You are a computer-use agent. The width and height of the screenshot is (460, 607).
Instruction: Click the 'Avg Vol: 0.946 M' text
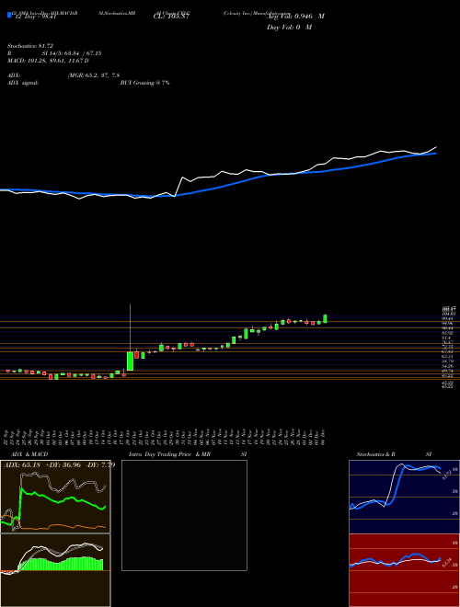click(295, 17)
